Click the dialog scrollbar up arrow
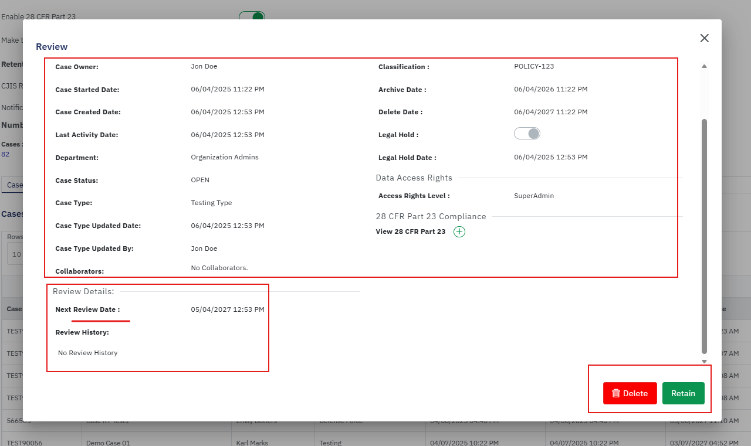Image resolution: width=751 pixels, height=446 pixels. [x=704, y=66]
